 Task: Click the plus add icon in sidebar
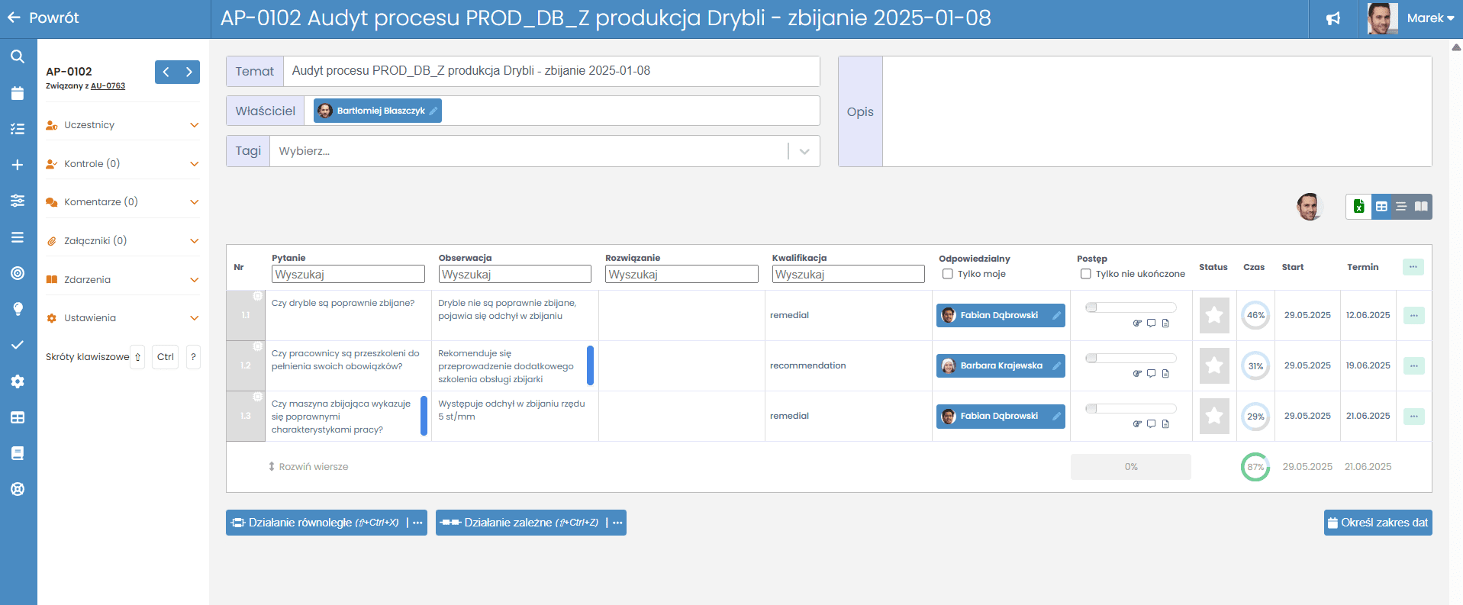click(18, 165)
